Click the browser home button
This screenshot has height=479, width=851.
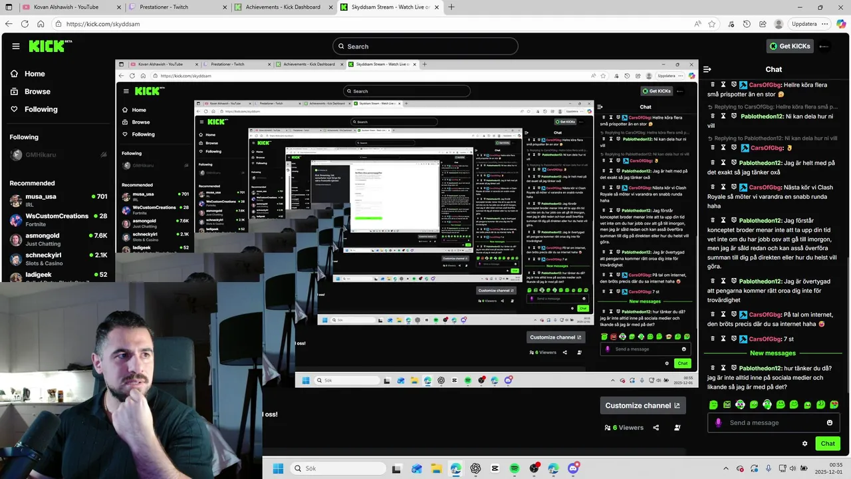pos(41,24)
